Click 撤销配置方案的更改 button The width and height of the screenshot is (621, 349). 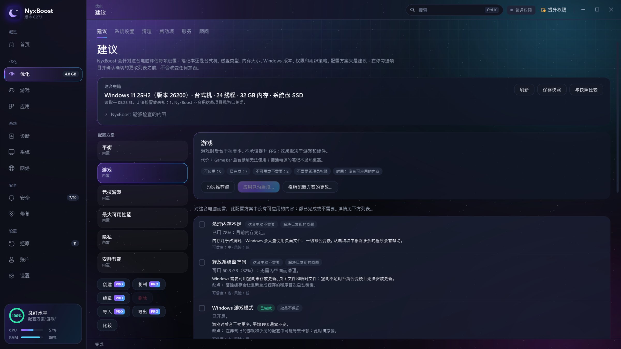point(310,187)
